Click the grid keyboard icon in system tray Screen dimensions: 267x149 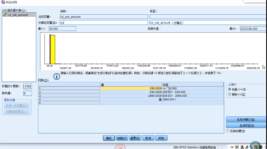point(237,147)
